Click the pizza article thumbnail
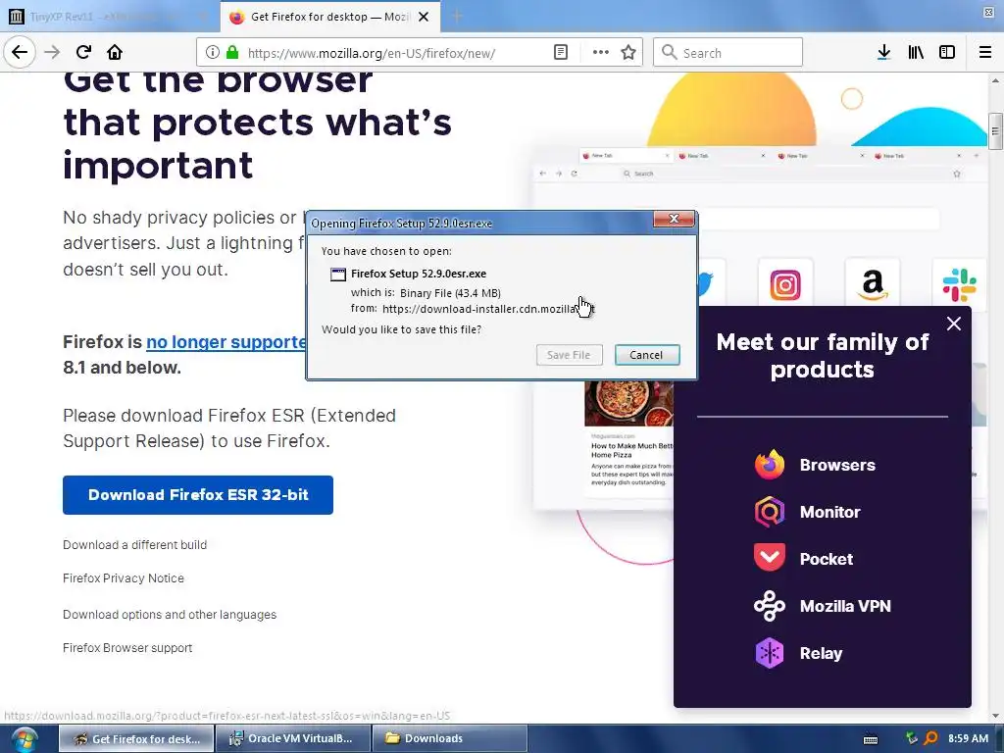 [x=628, y=403]
